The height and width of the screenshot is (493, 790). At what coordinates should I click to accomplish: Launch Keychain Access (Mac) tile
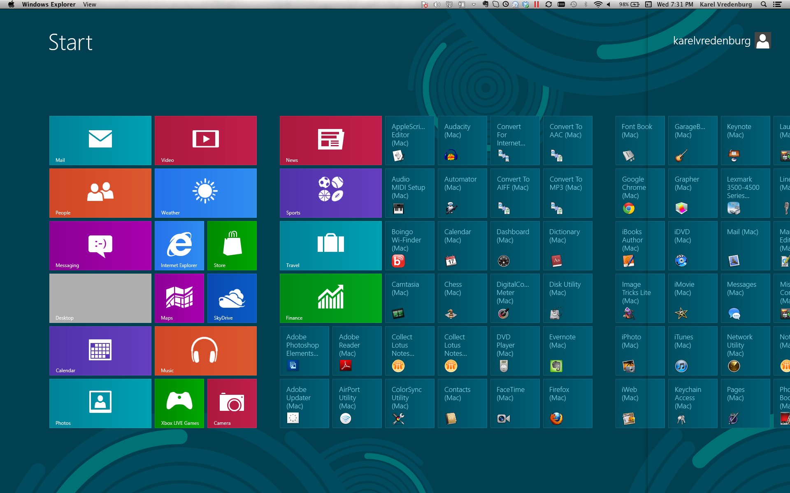(693, 403)
